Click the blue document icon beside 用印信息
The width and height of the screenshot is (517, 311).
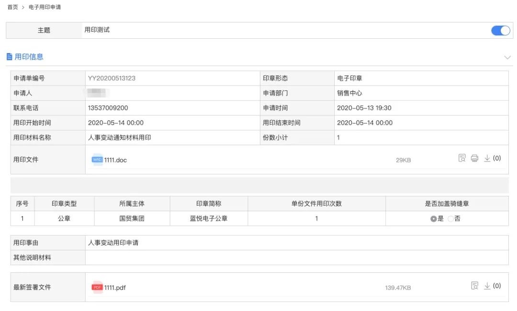tap(11, 56)
